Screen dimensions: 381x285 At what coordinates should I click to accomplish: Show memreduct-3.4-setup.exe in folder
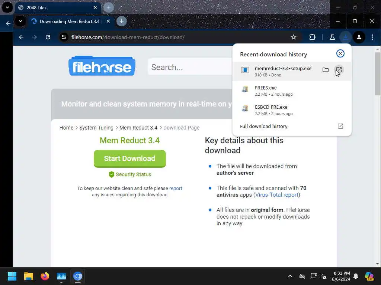click(x=325, y=70)
